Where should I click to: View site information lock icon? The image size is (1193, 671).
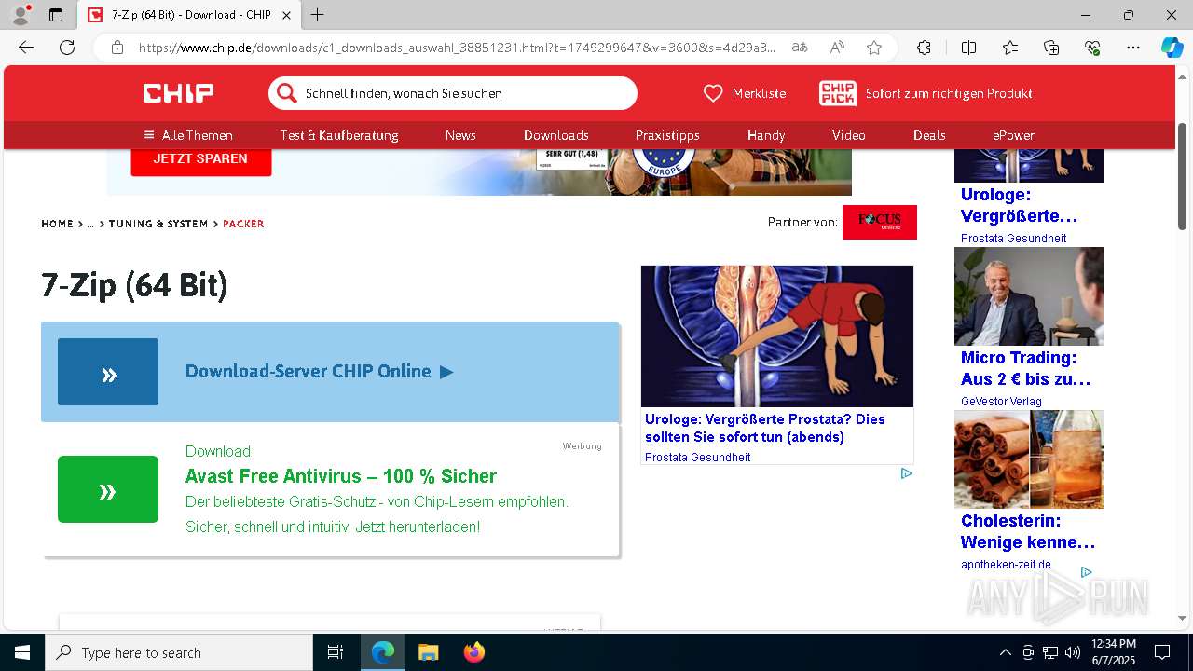117,48
